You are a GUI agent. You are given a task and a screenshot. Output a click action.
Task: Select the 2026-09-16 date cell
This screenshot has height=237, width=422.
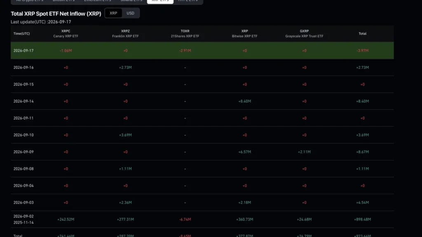coord(23,67)
